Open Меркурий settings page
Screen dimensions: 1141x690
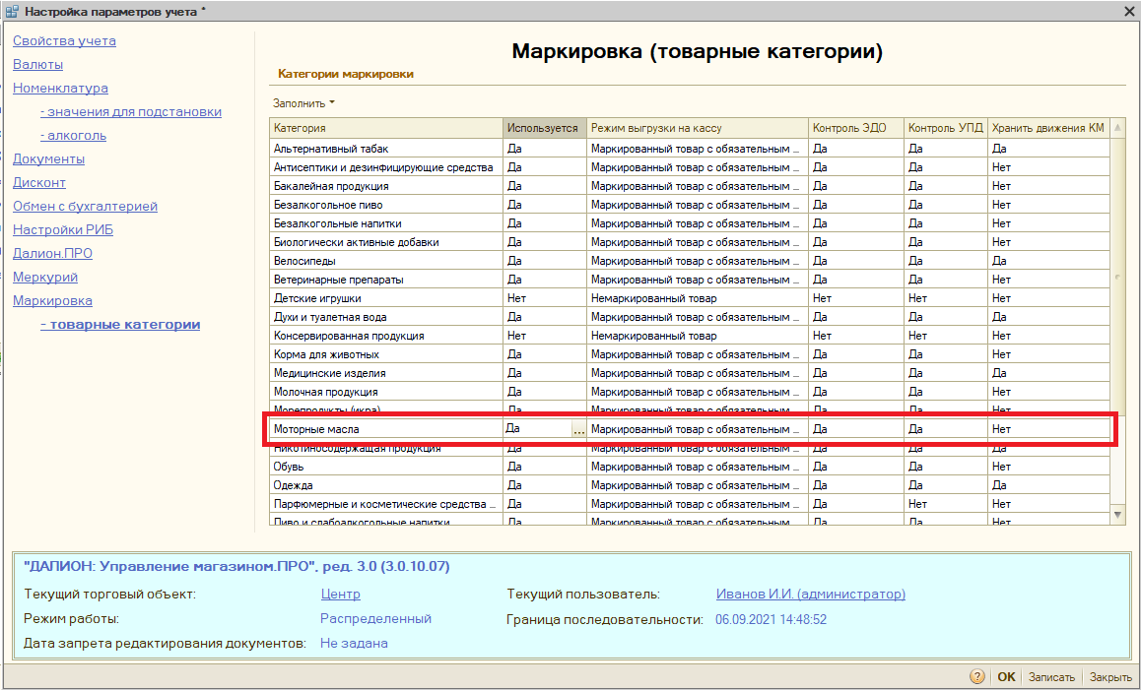[x=45, y=278]
